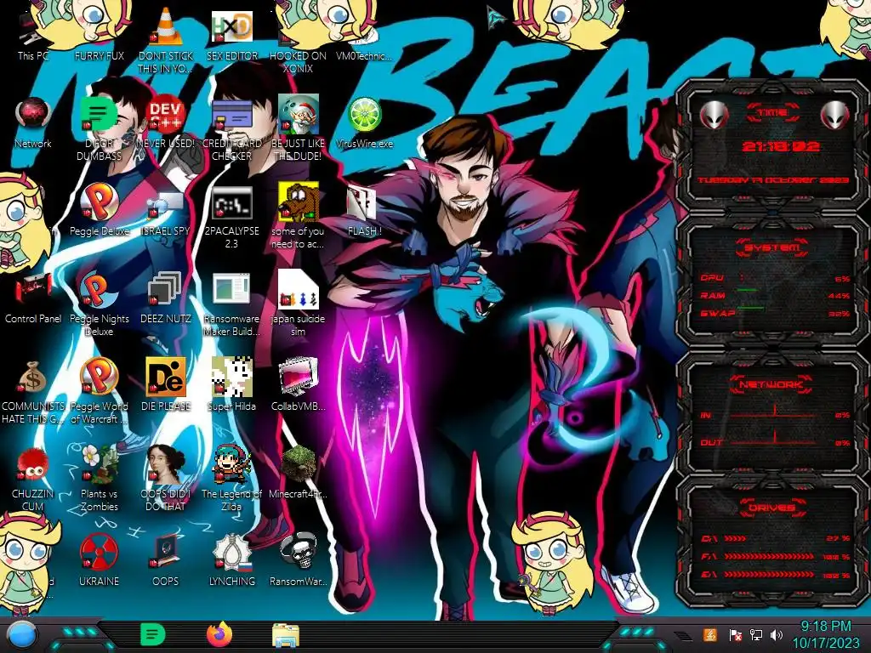Select the CollabVMB... monitor icon
The height and width of the screenshot is (653, 871).
[x=298, y=384]
